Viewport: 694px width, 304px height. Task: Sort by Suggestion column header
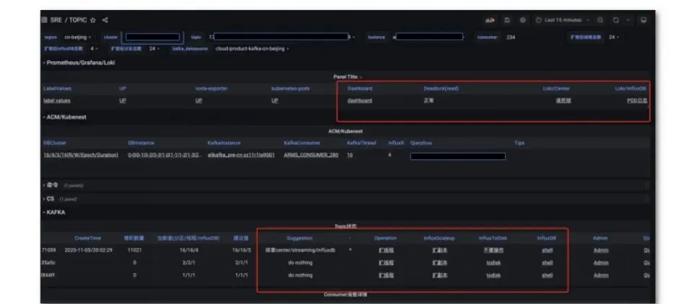pos(299,238)
